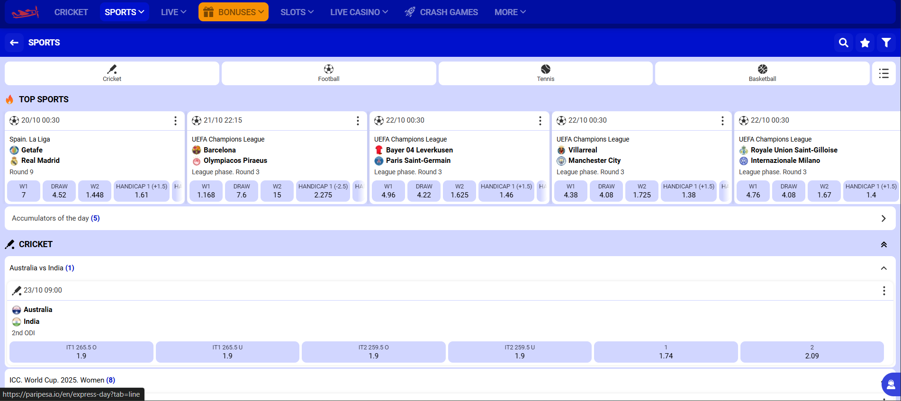Collapse Australia vs India league
This screenshot has width=901, height=401.
[883, 268]
